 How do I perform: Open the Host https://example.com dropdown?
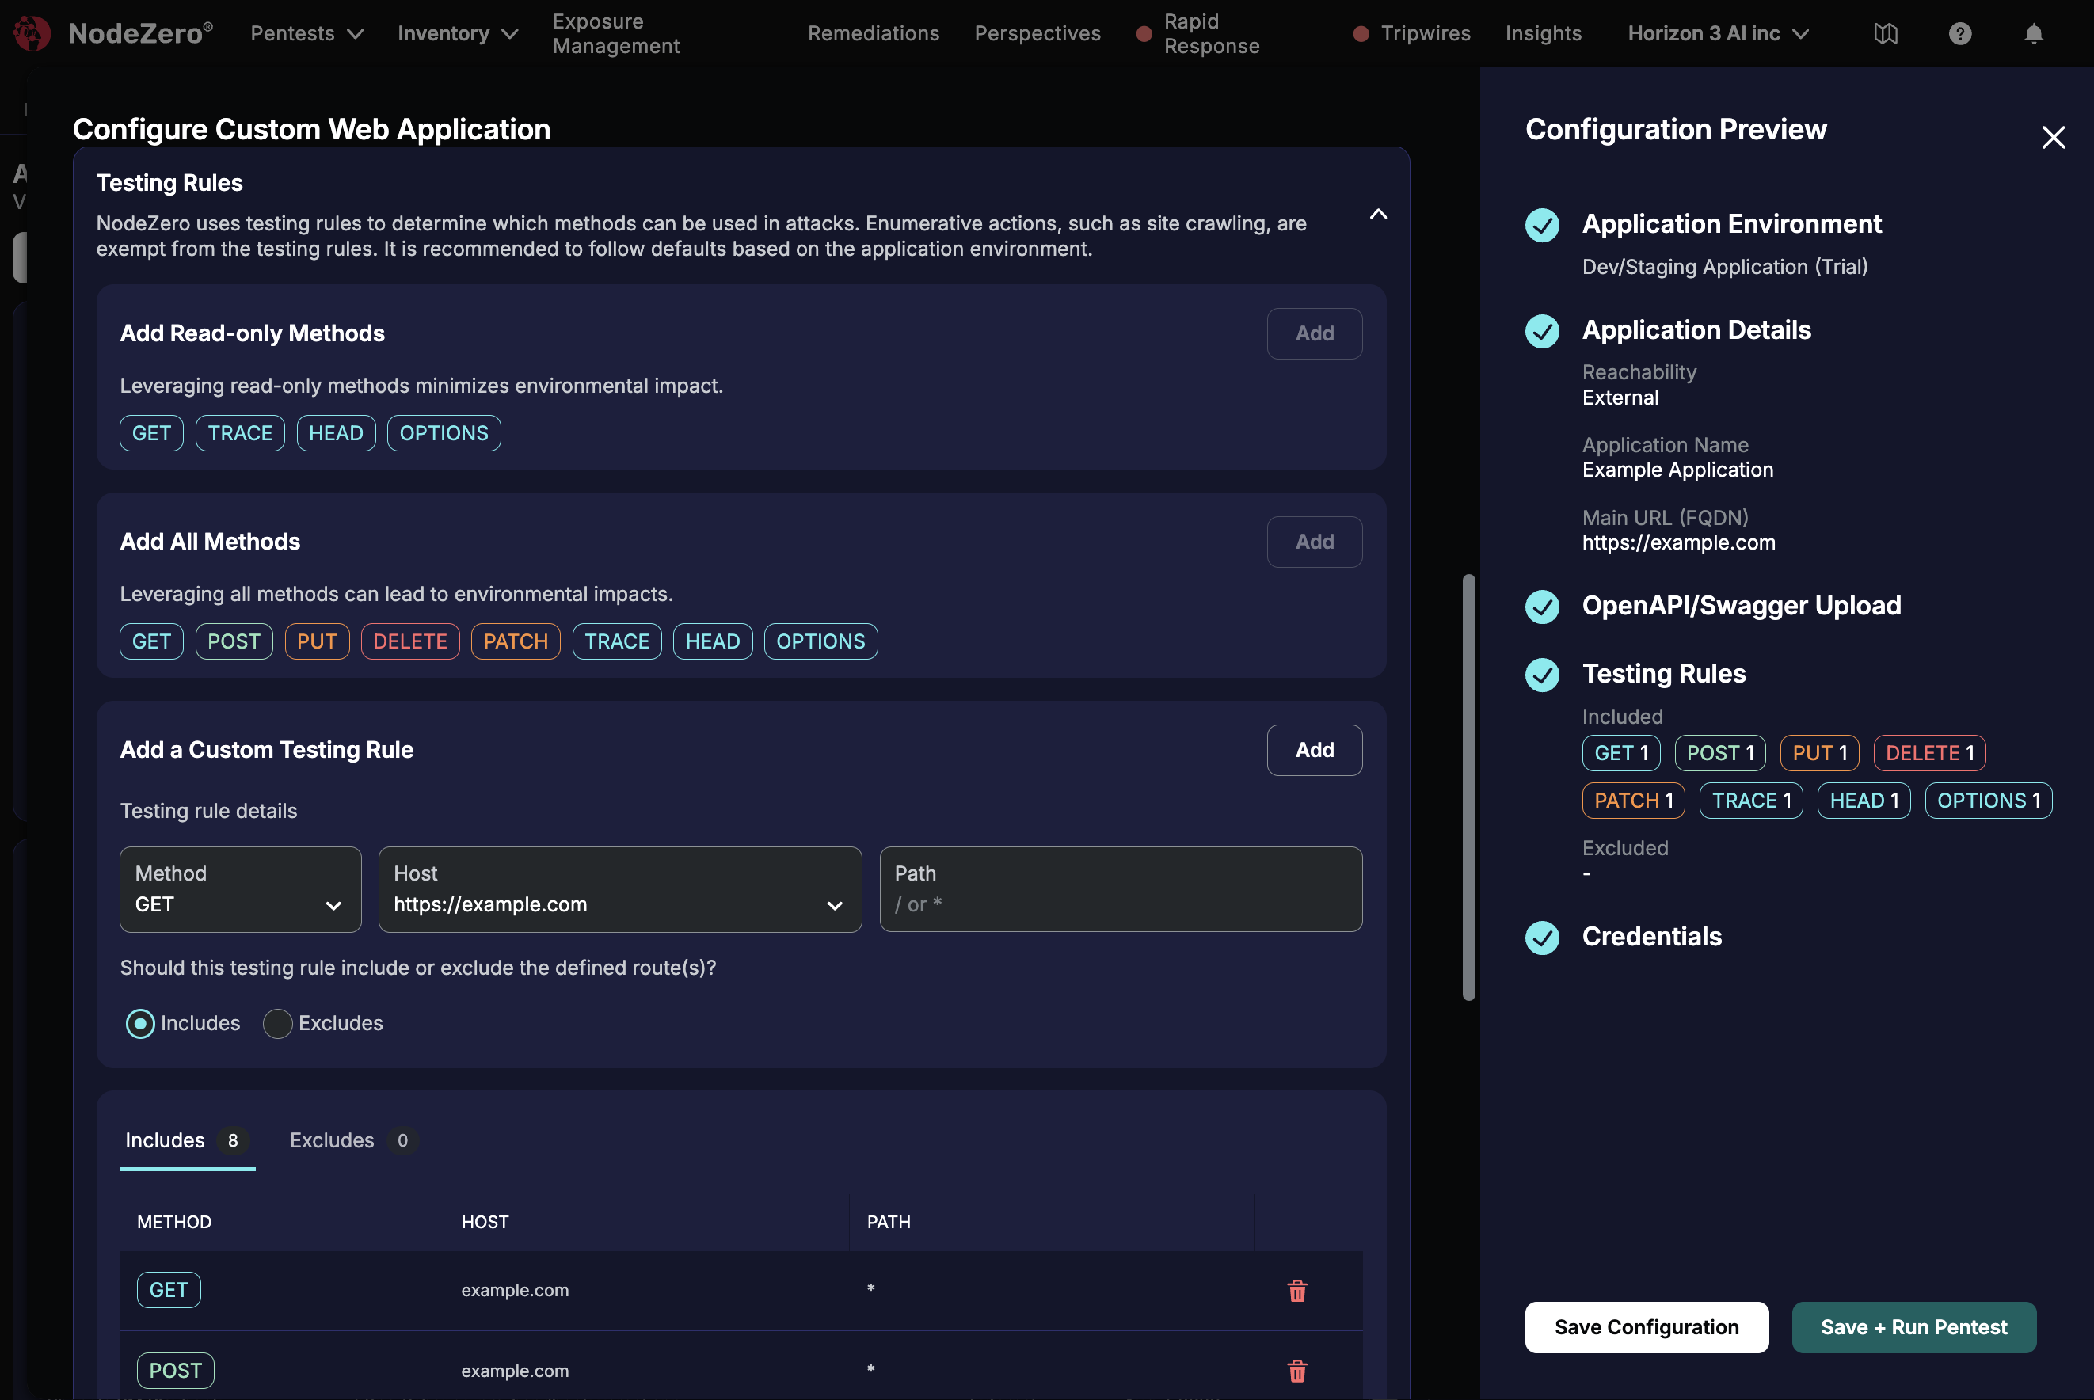pyautogui.click(x=619, y=889)
